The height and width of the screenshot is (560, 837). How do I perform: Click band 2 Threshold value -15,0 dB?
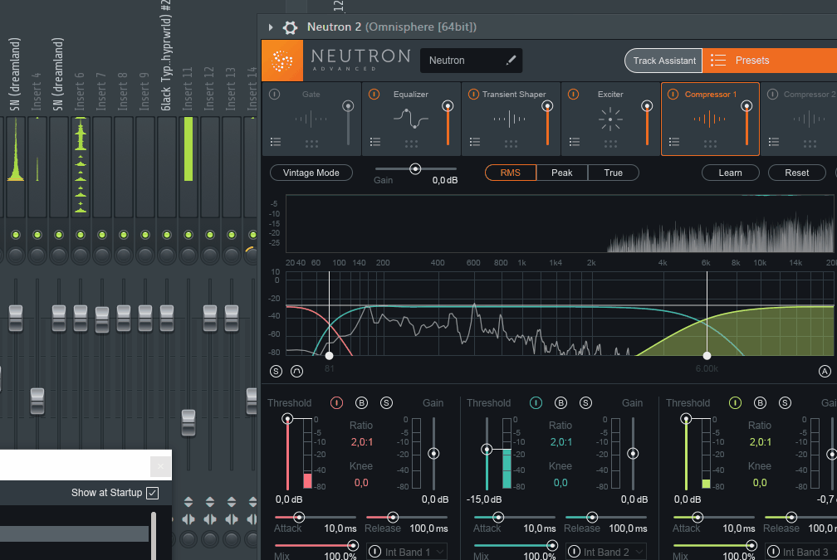484,499
